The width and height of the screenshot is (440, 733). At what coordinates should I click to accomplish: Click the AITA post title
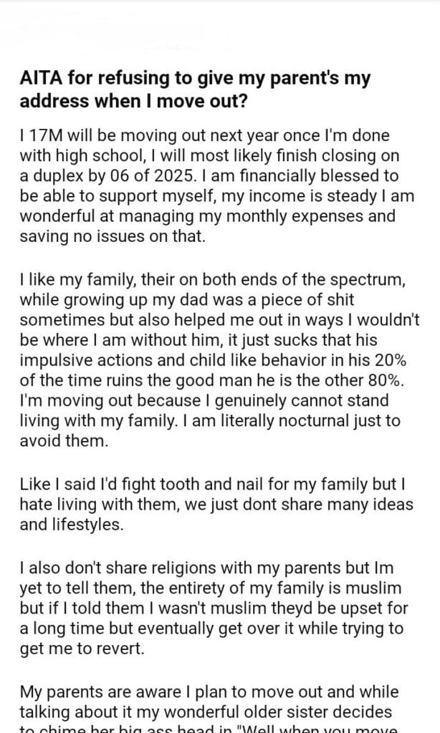coord(196,89)
